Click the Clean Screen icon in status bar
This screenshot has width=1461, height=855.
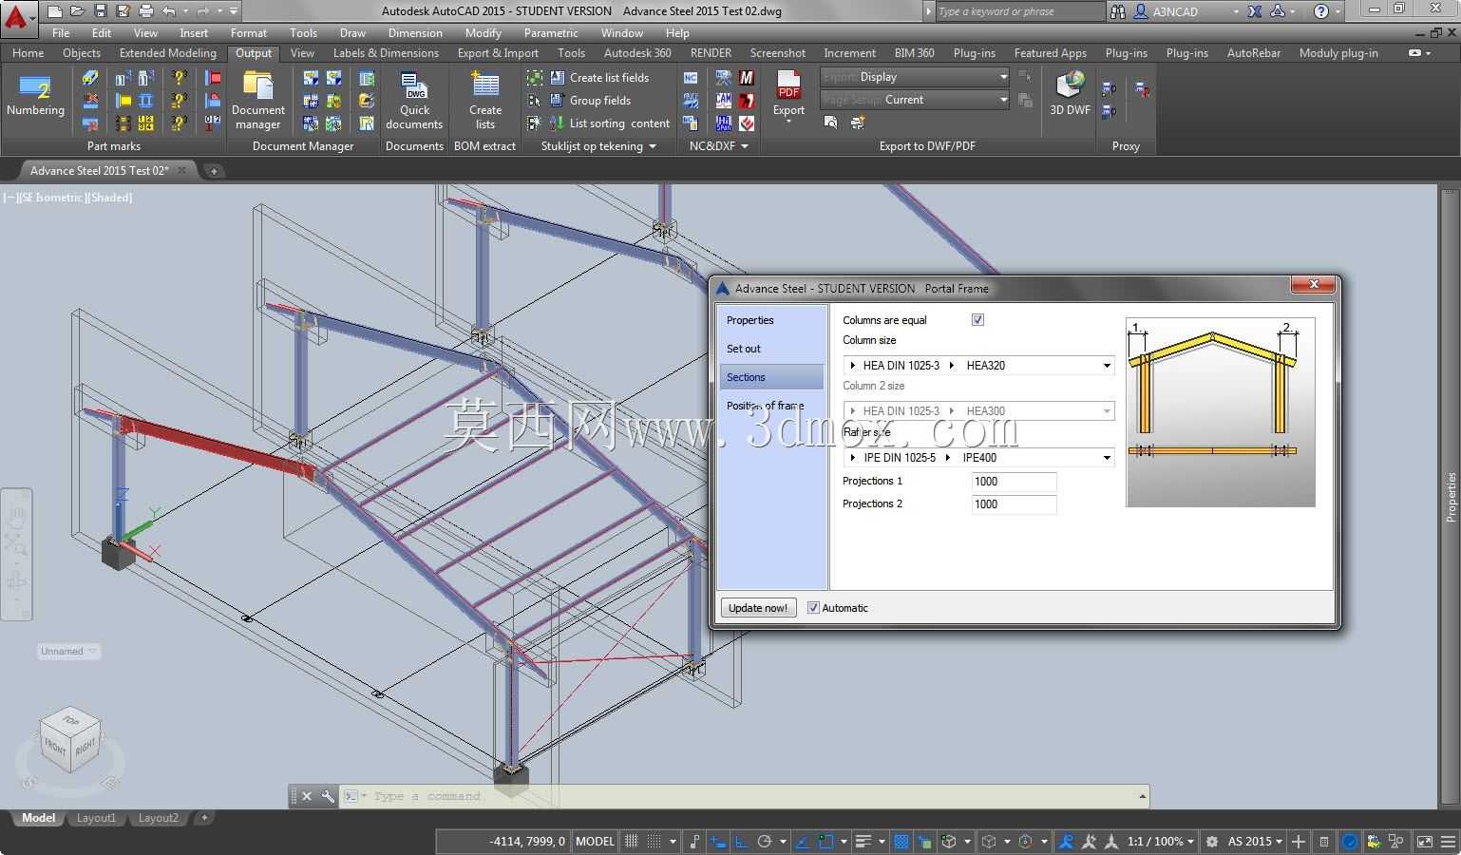coord(1424,842)
